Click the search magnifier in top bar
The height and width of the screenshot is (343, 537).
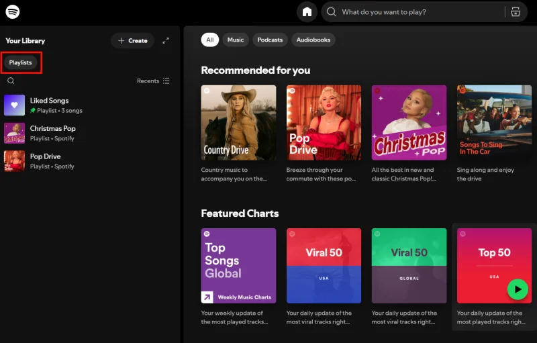coord(331,12)
